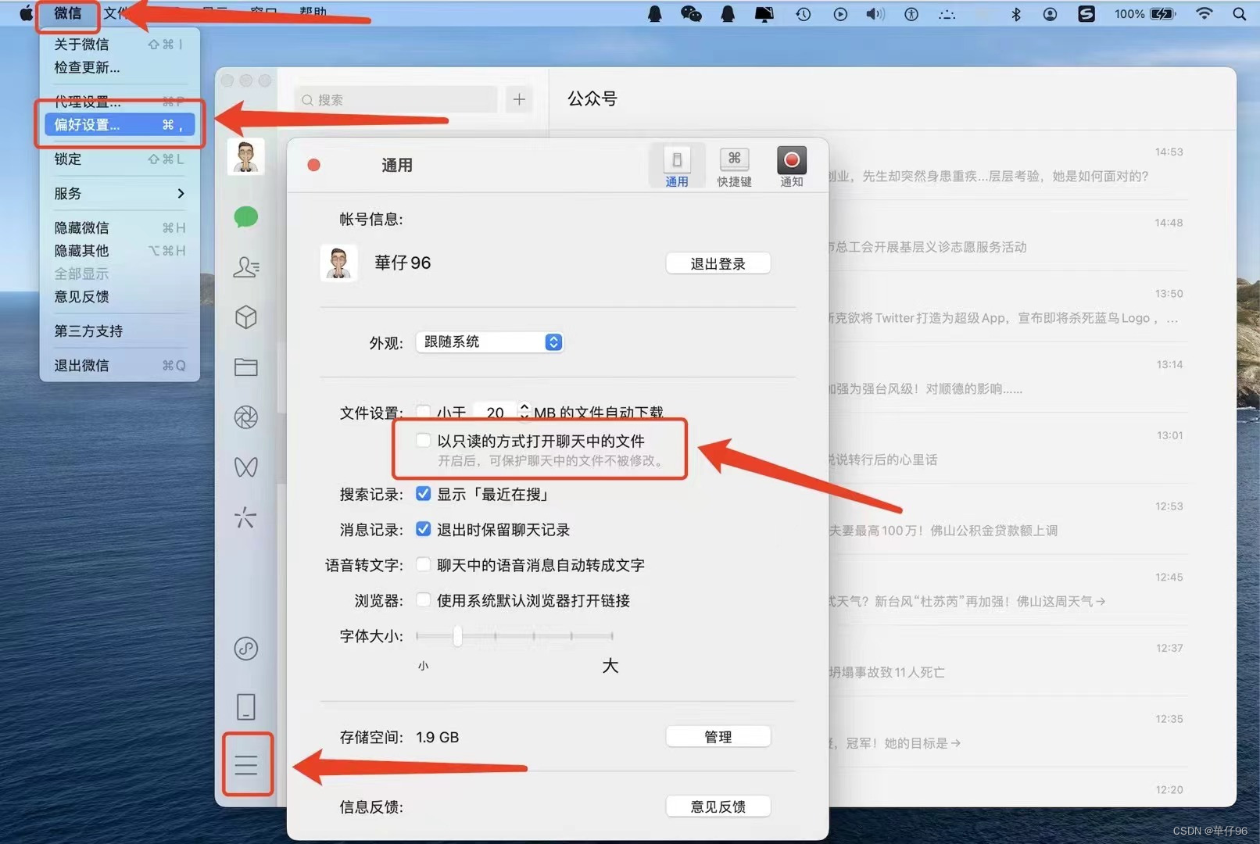Open the WeChat icon in menu bar
Screen dimensions: 1260x844
pyautogui.click(x=691, y=13)
